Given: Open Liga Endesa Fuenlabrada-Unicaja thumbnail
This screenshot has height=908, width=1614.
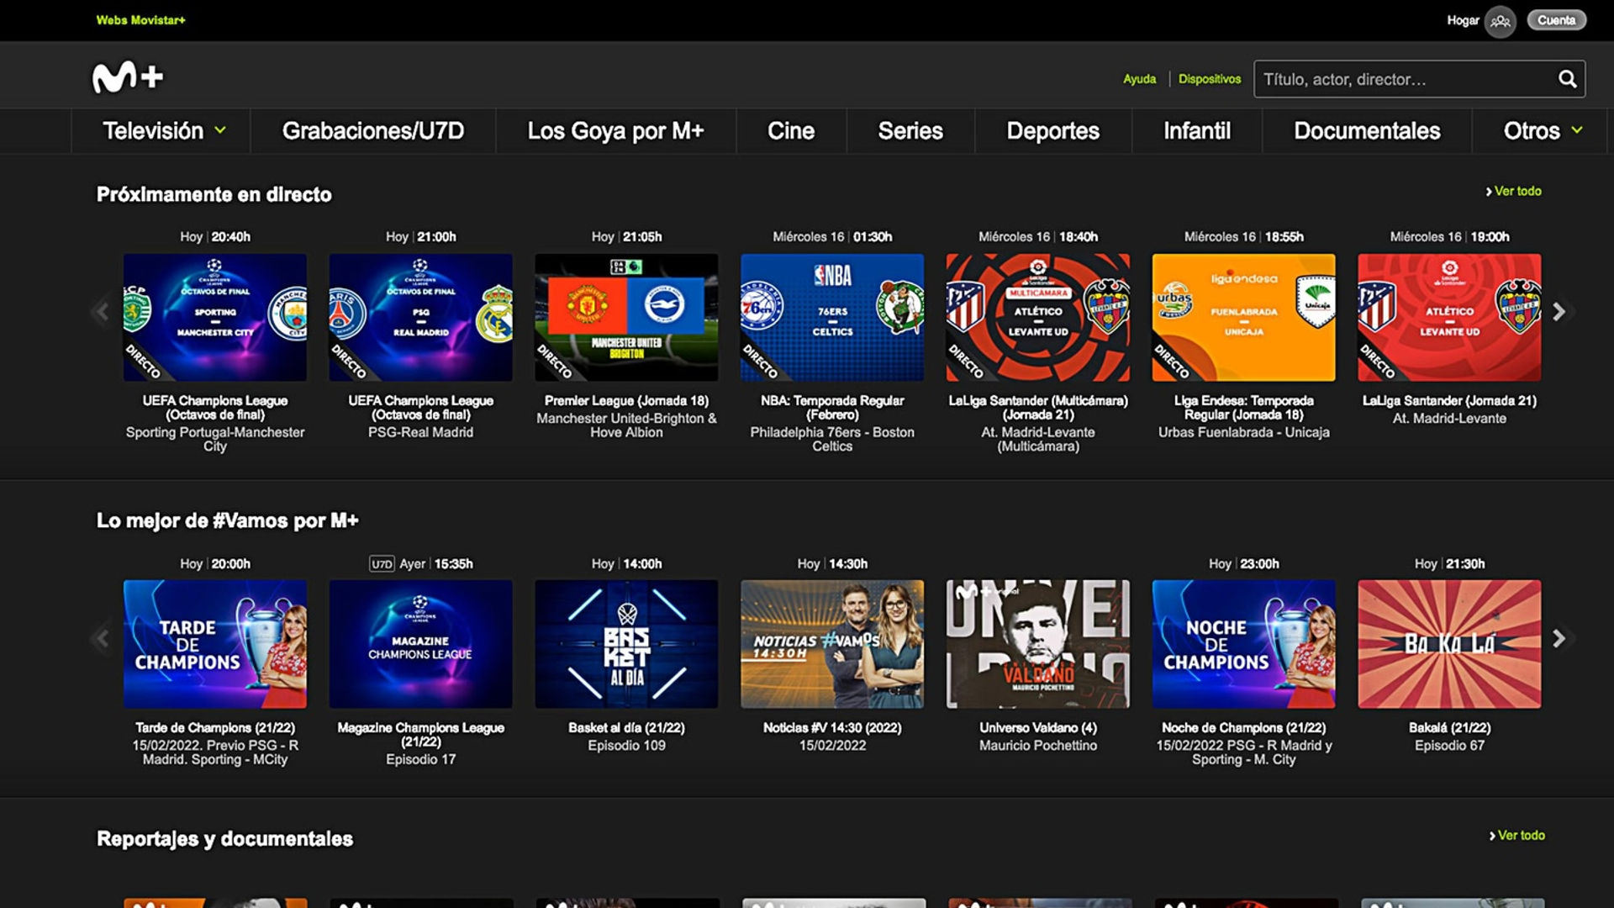Looking at the screenshot, I should pyautogui.click(x=1243, y=318).
